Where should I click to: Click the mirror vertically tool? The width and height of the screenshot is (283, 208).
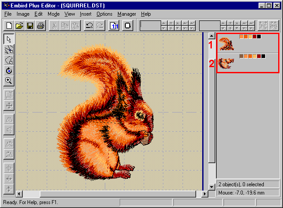click(x=9, y=130)
